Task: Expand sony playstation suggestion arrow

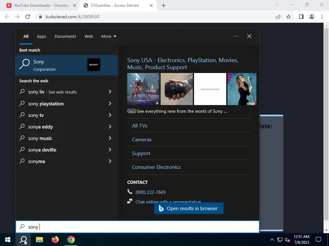Action: [110, 103]
